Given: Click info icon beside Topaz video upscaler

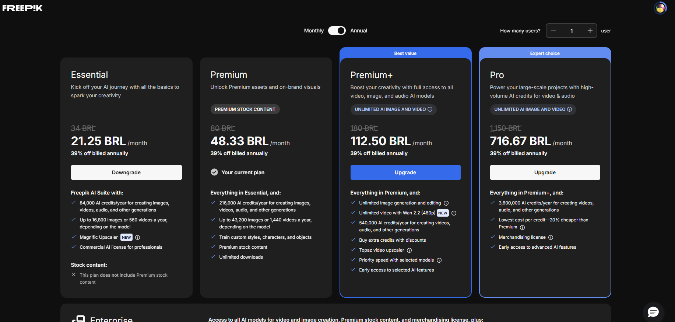Looking at the screenshot, I should click(x=409, y=251).
